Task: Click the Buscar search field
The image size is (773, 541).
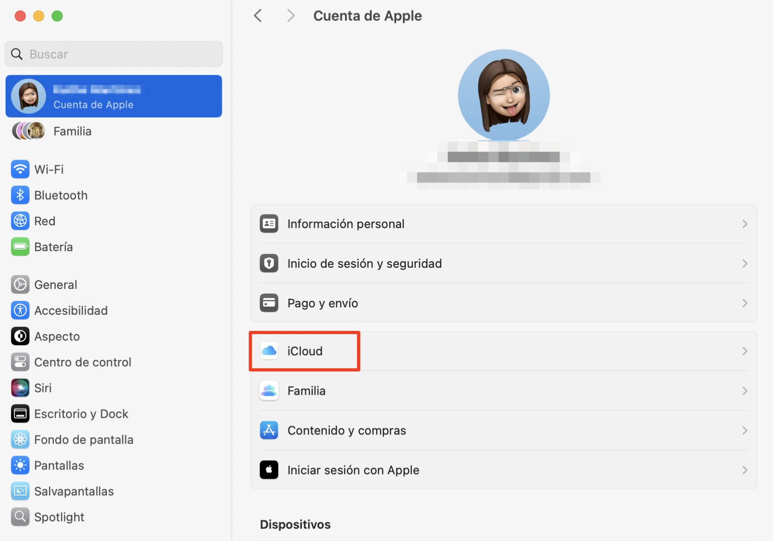Action: click(114, 54)
